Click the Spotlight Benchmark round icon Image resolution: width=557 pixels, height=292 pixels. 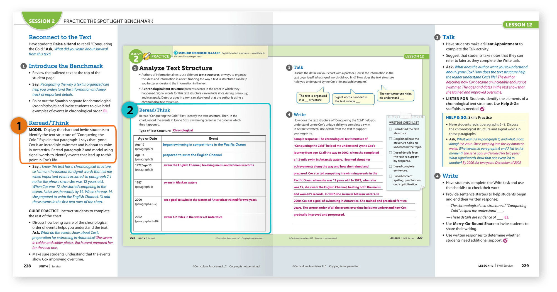click(x=176, y=53)
